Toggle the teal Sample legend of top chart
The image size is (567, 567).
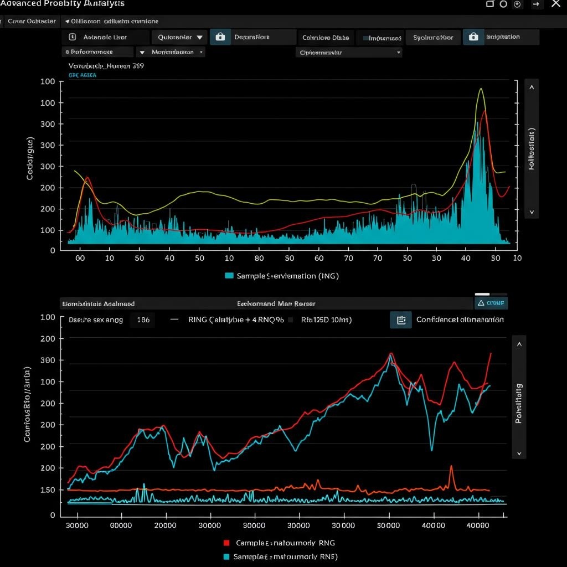[229, 276]
